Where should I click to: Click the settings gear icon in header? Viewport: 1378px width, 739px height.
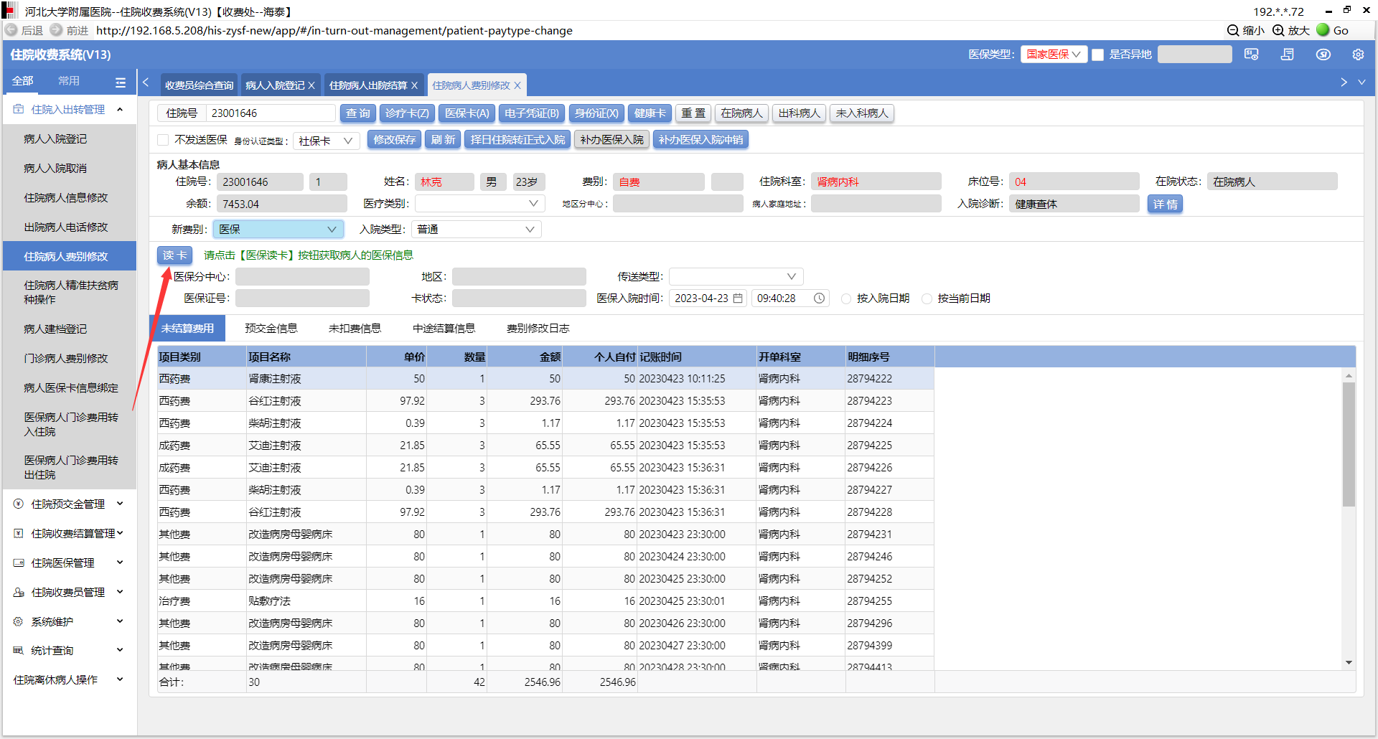[x=1358, y=55]
